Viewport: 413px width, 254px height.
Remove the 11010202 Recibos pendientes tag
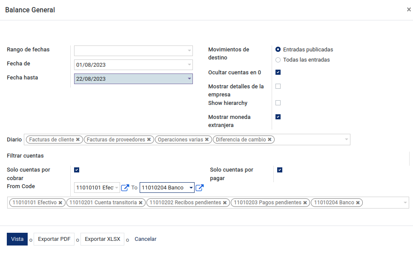[x=225, y=203]
